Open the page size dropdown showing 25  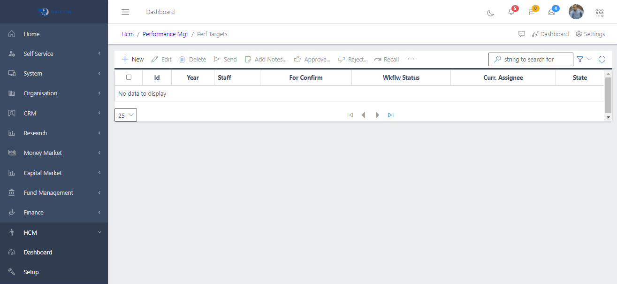(x=125, y=115)
